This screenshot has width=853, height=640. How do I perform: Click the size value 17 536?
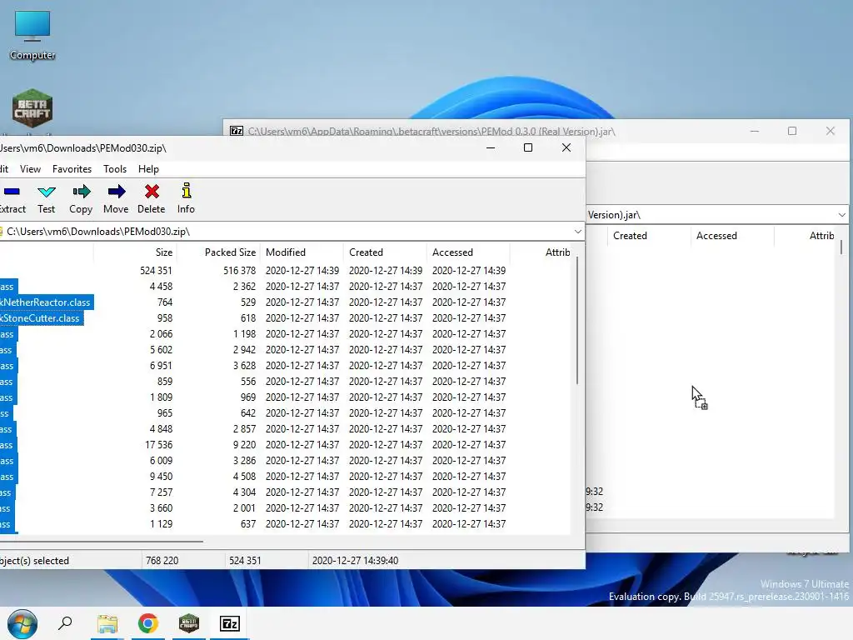point(159,445)
